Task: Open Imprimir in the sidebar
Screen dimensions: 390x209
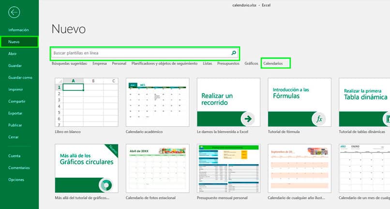Action: [15, 89]
